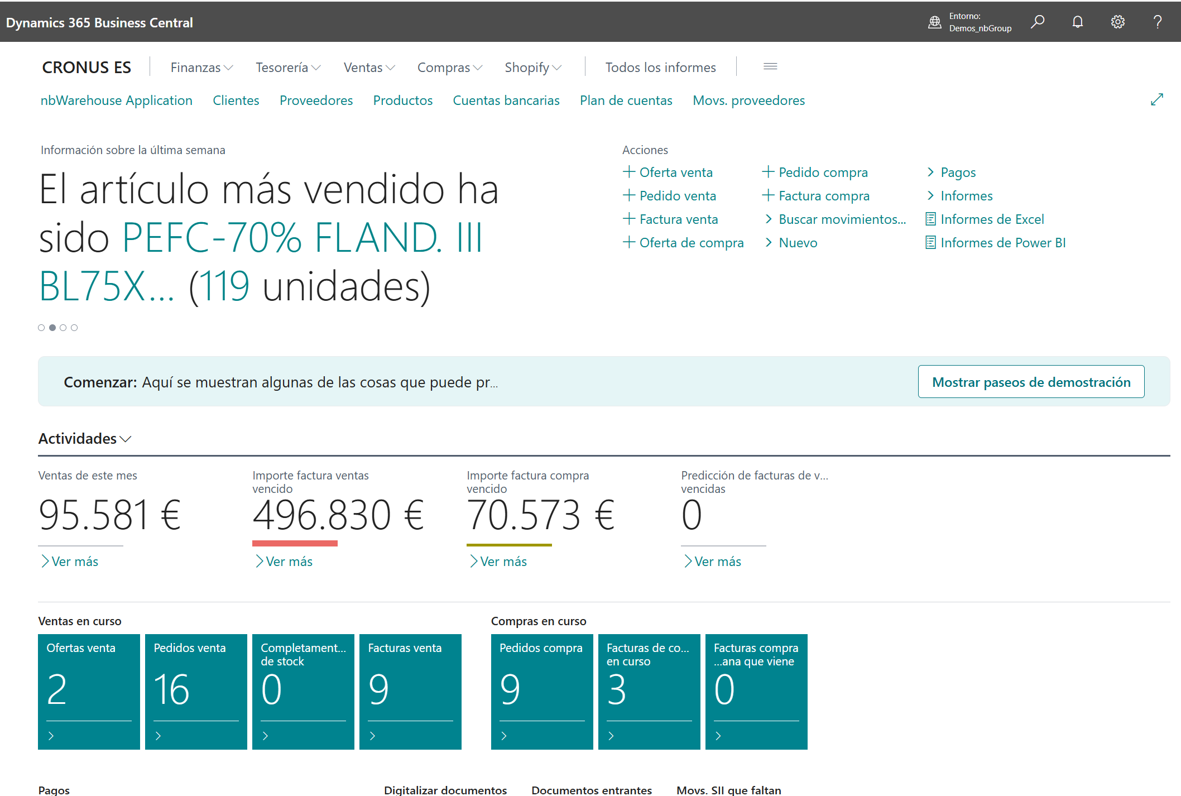Open Movs. proveedores
This screenshot has height=796, width=1181.
pos(749,100)
